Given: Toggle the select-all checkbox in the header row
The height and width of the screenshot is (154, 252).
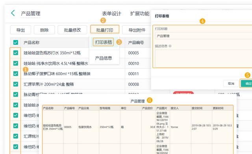Looking at the screenshot, I should pyautogui.click(x=16, y=42).
